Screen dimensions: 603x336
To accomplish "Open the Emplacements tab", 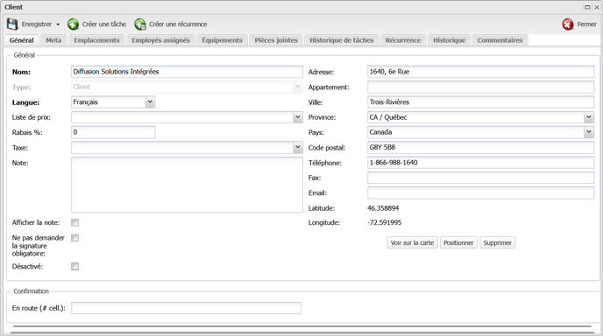I will pos(96,40).
